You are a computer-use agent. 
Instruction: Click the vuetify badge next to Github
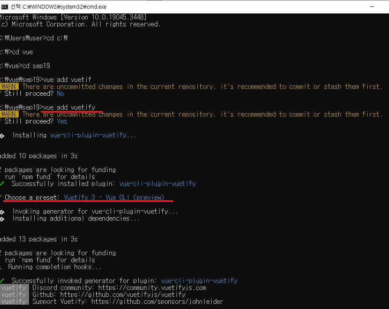14,295
